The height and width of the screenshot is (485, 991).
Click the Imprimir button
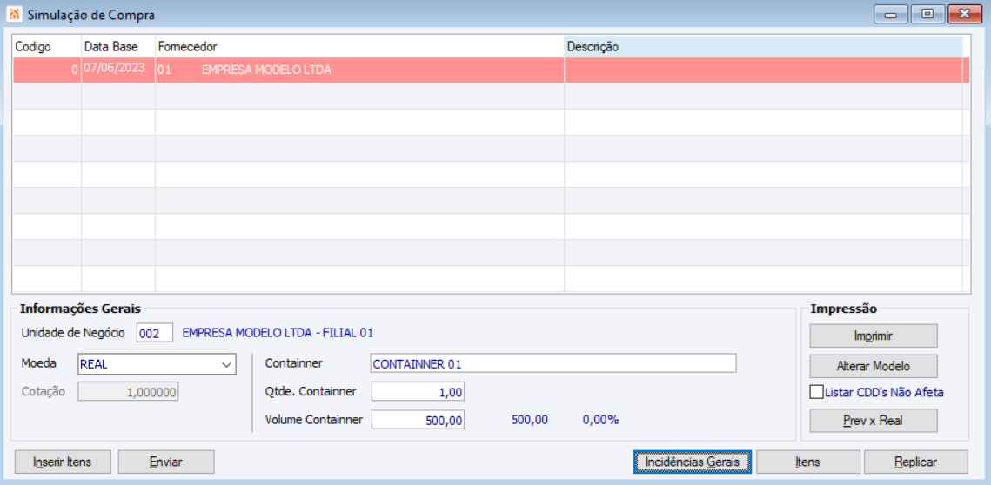pyautogui.click(x=874, y=336)
